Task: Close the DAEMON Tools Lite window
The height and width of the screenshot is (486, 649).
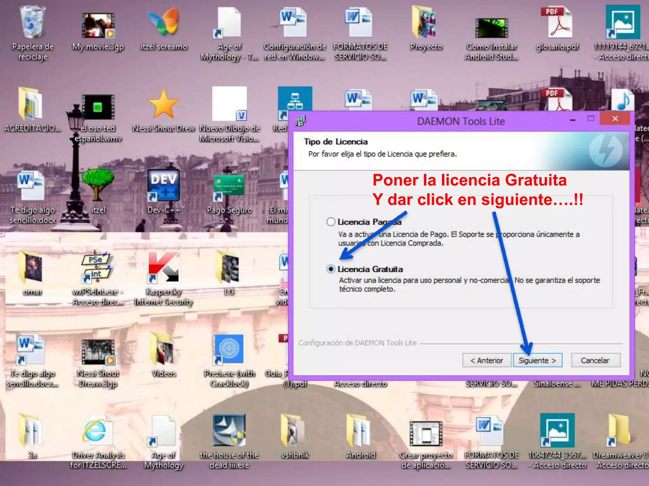Action: point(615,119)
